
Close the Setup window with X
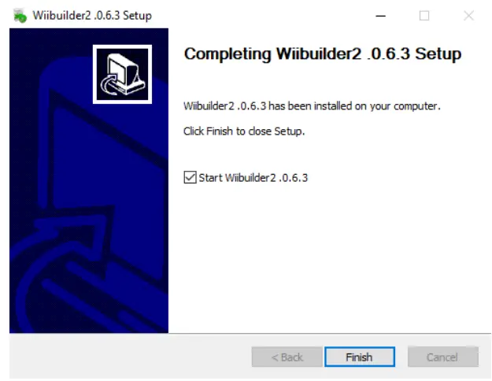468,16
